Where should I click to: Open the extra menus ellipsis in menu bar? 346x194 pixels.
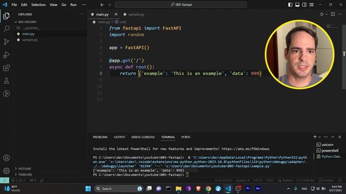(84, 5)
